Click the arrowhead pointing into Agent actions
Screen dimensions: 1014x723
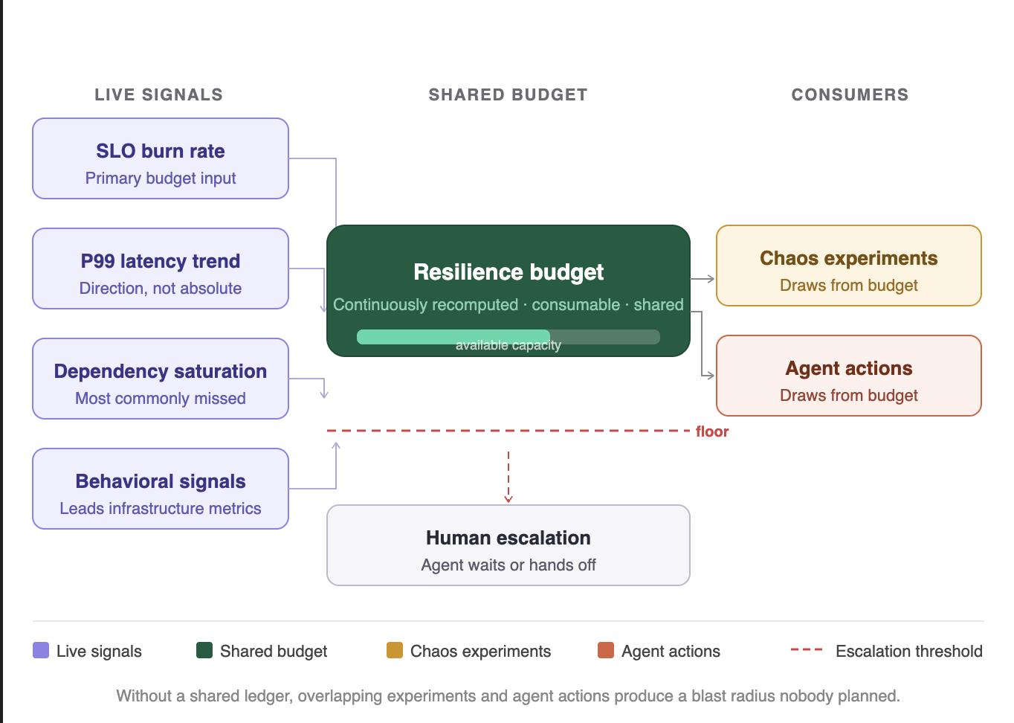pyautogui.click(x=711, y=376)
